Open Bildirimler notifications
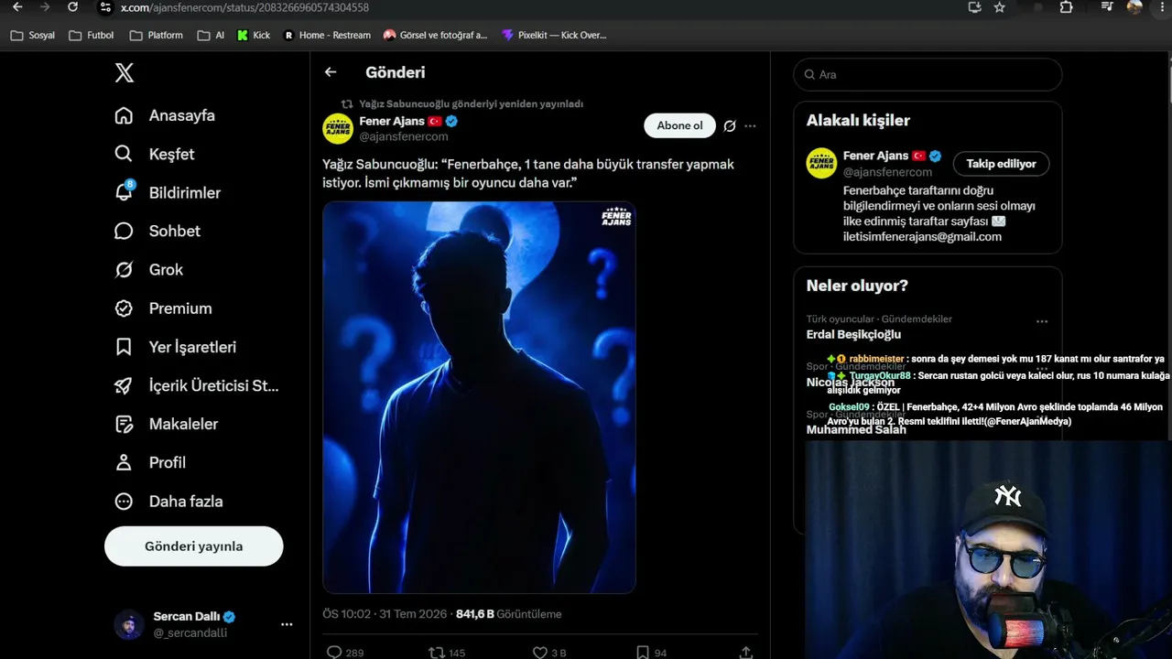This screenshot has height=659, width=1172. pos(167,192)
